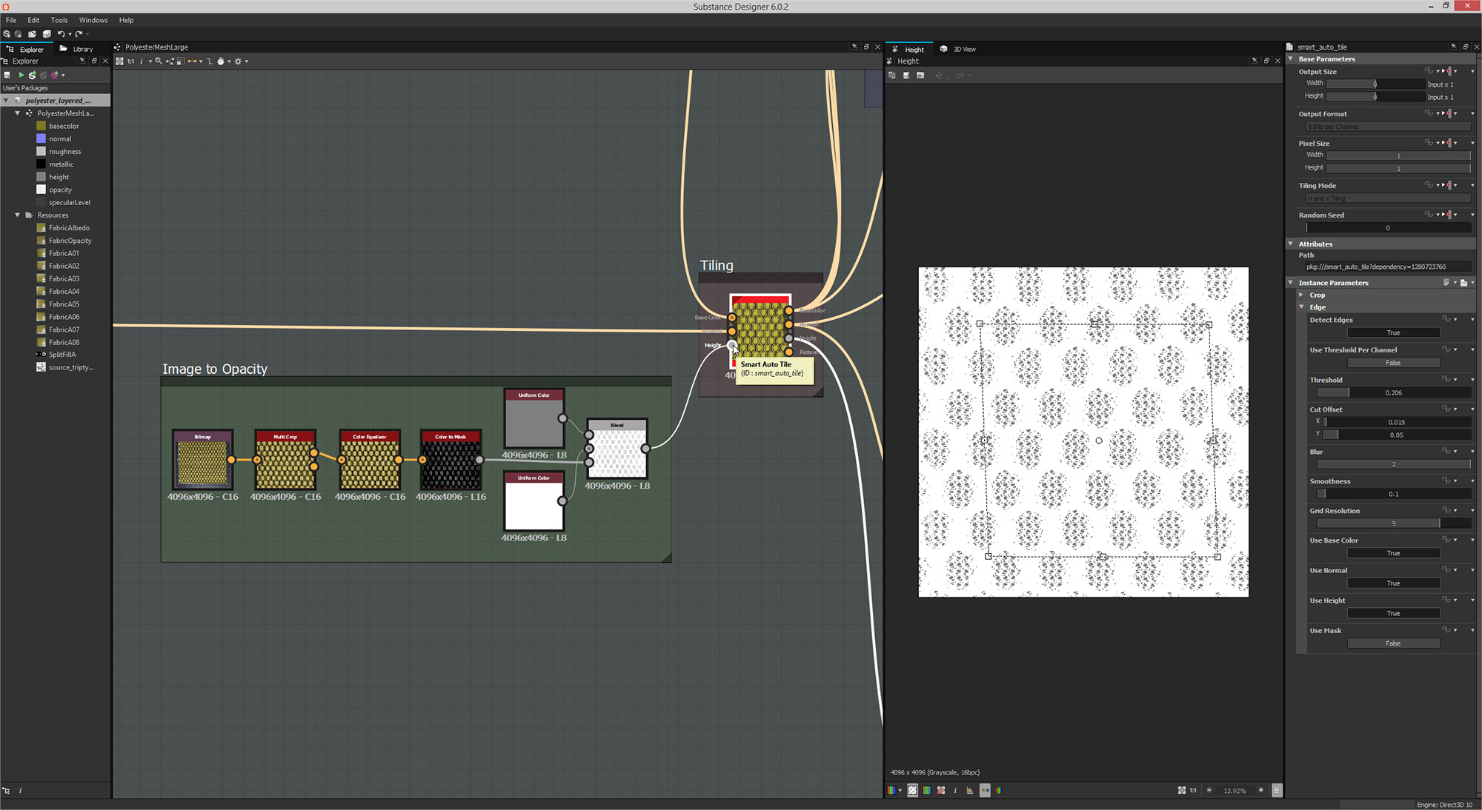Open the Library tab
Image resolution: width=1482 pixels, height=810 pixels.
click(x=82, y=49)
